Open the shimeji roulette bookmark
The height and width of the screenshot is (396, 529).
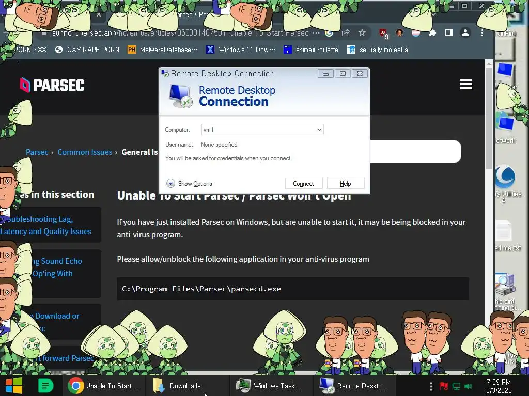click(310, 50)
